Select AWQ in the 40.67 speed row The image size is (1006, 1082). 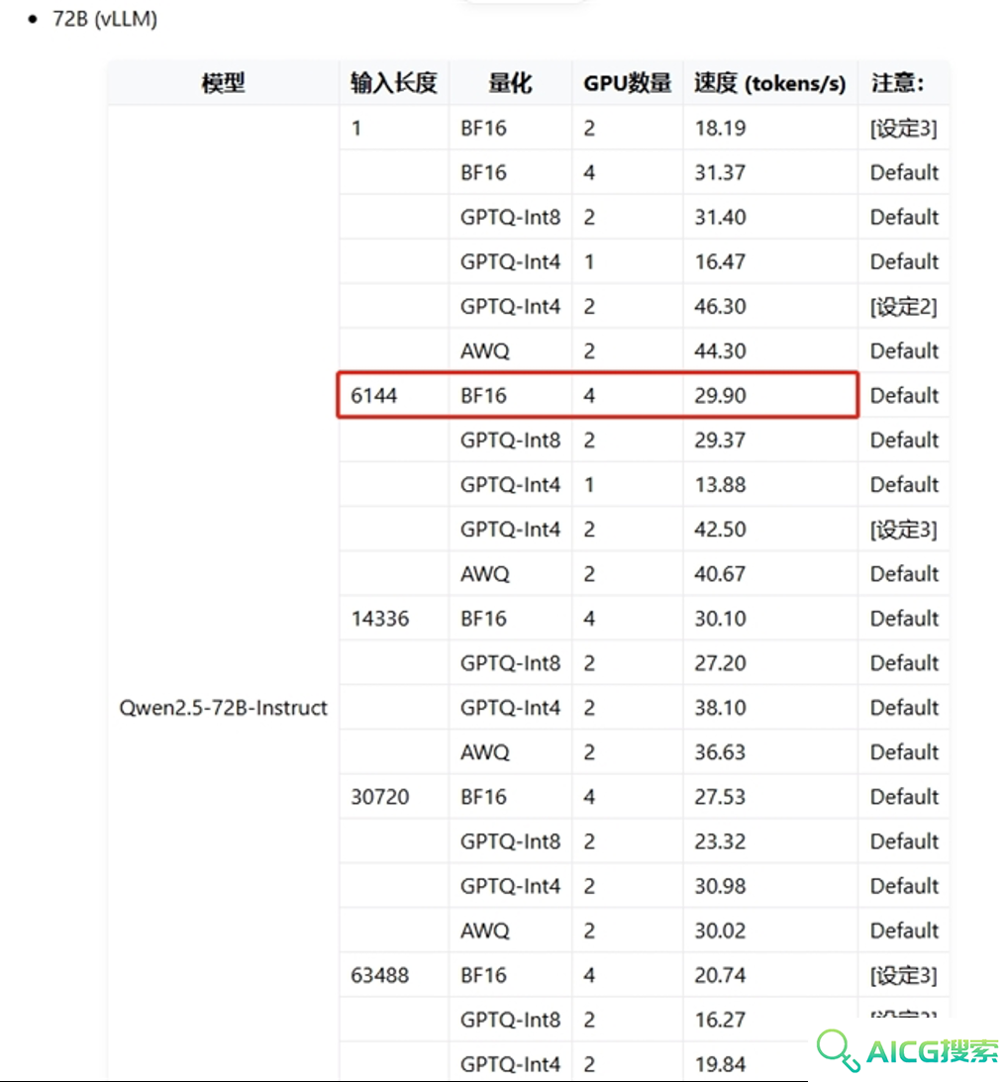pos(484,574)
